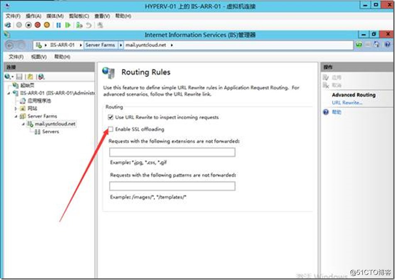Click the IIS Manager back navigation arrow
The width and height of the screenshot is (395, 280).
pyautogui.click(x=10, y=45)
